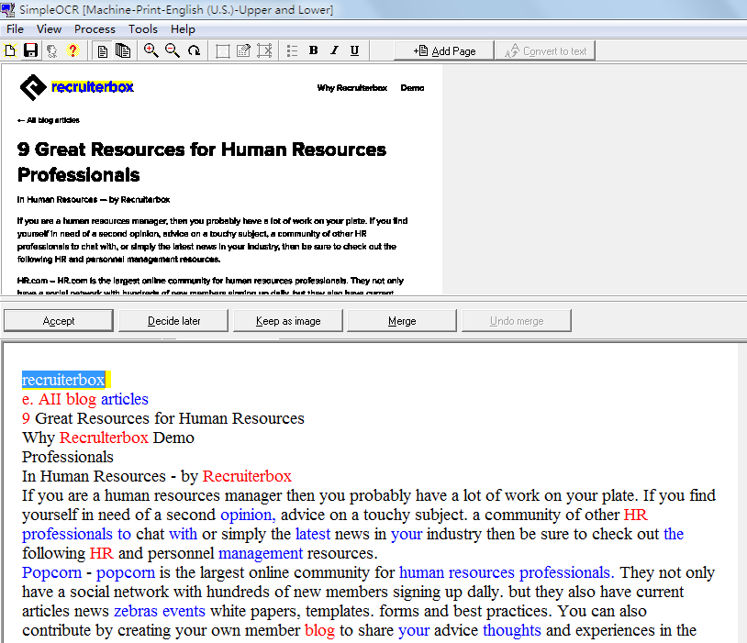Click the Add Page button

[x=444, y=50]
